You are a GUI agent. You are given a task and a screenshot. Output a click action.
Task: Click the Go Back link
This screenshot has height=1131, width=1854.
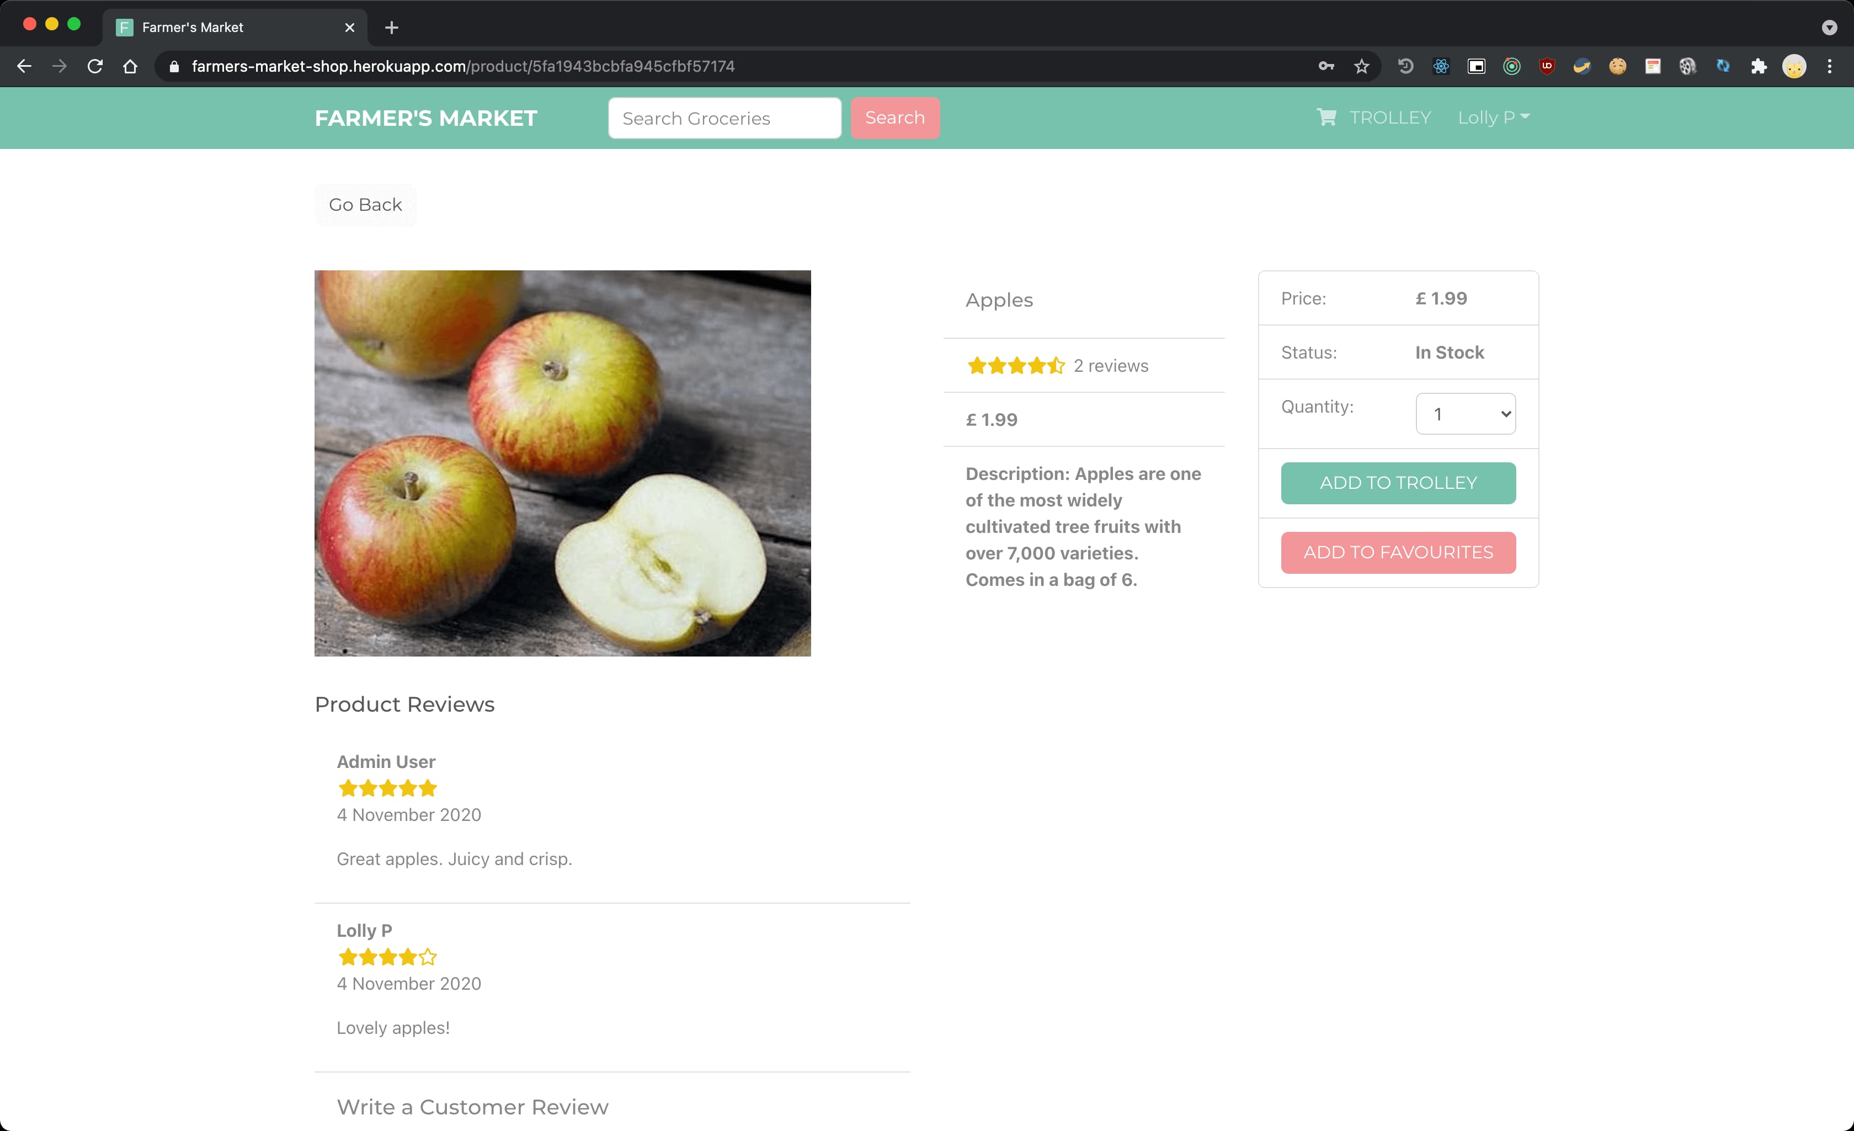coord(365,204)
